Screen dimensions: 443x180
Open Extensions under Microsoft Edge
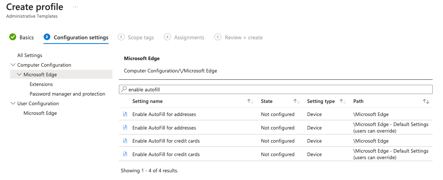click(41, 84)
